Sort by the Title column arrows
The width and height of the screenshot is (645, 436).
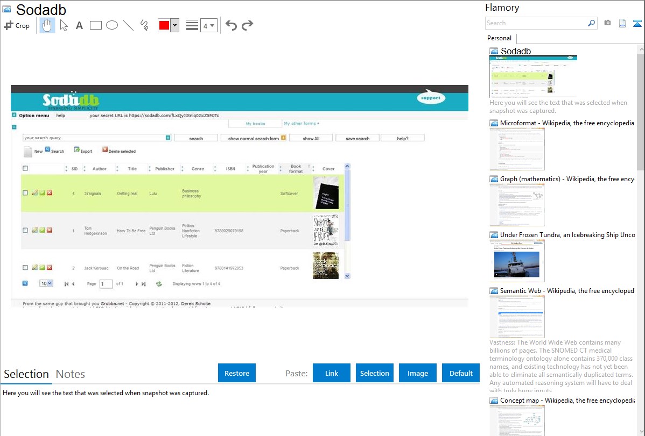[x=117, y=169]
